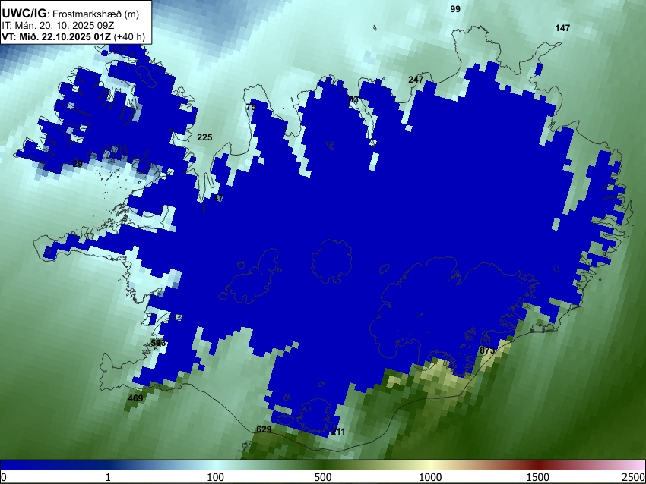Click the dark green color bar segment above 500
This screenshot has height=484, width=646.
tap(323, 465)
